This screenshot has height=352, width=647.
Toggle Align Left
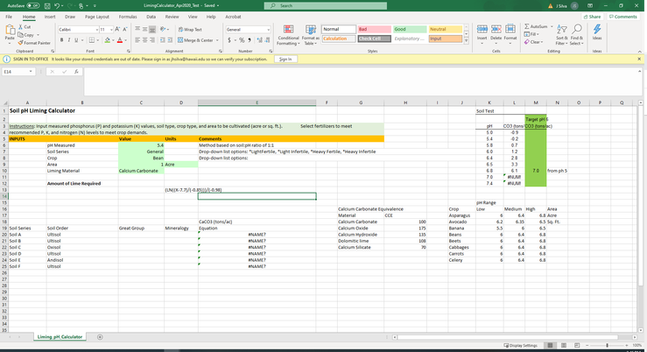coord(137,40)
